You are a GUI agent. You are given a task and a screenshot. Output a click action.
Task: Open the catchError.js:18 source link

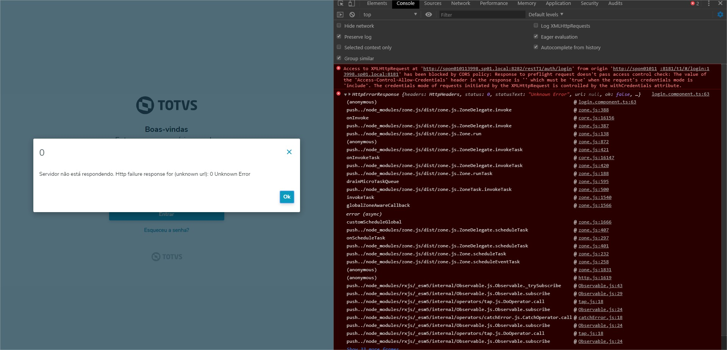point(600,317)
